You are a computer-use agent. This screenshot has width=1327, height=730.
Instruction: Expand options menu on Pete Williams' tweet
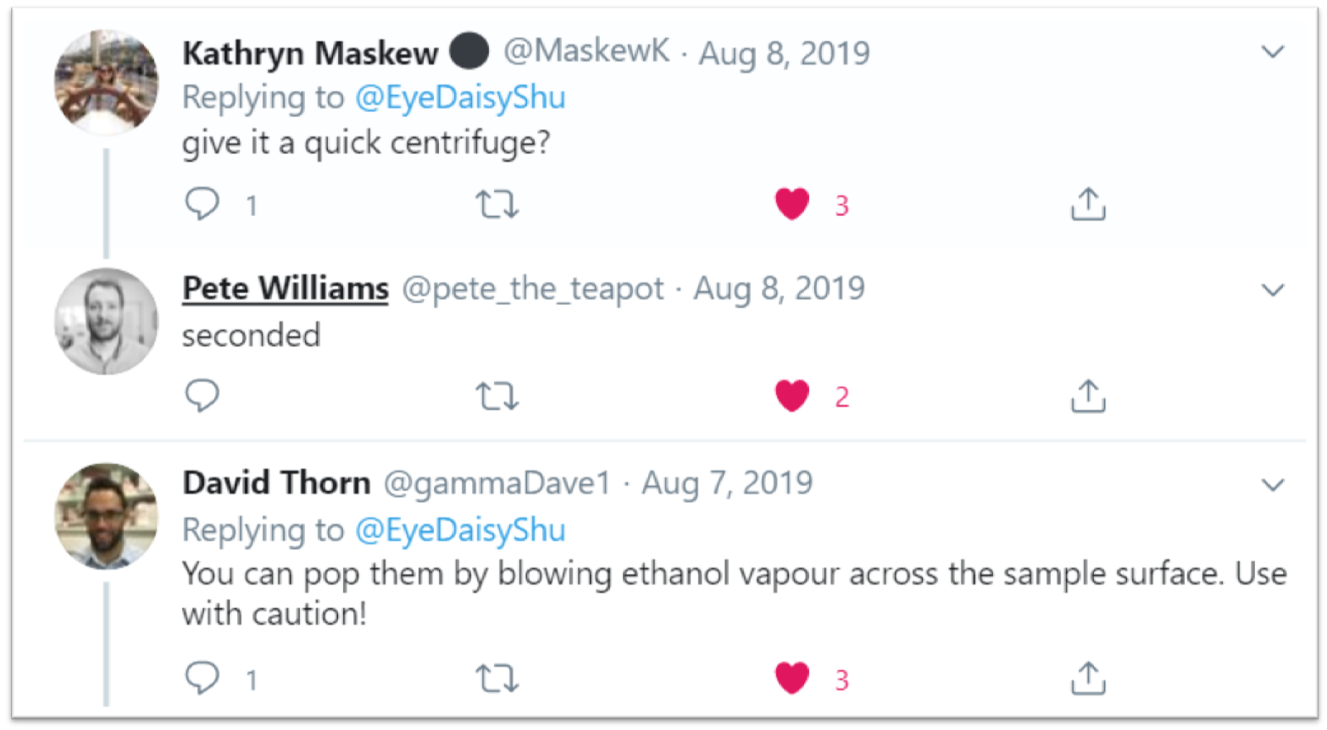1273,290
